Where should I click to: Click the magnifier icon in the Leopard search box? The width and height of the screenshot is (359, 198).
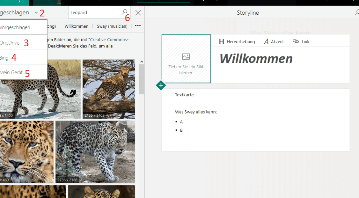125,12
